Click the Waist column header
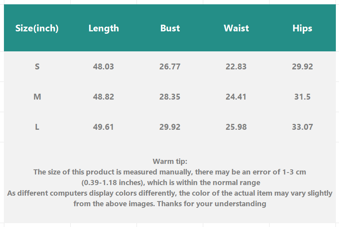 point(236,28)
